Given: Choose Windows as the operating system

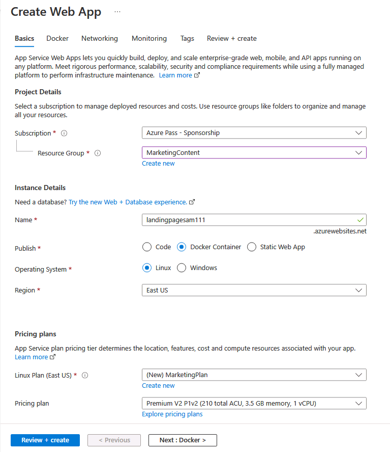Looking at the screenshot, I should click(x=182, y=268).
